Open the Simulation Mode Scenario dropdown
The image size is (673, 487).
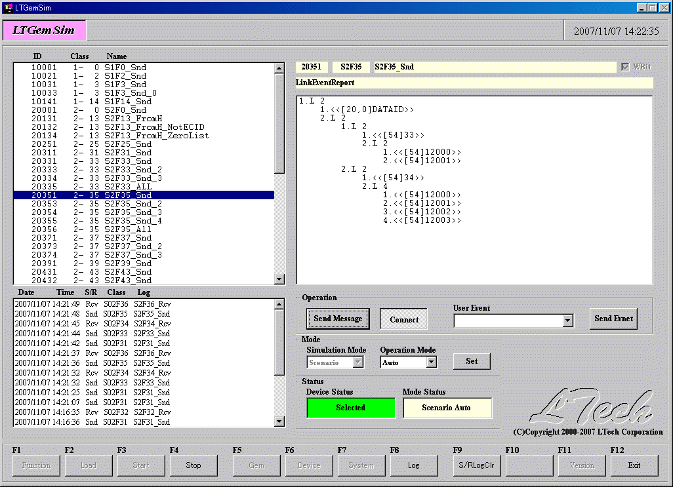click(357, 362)
